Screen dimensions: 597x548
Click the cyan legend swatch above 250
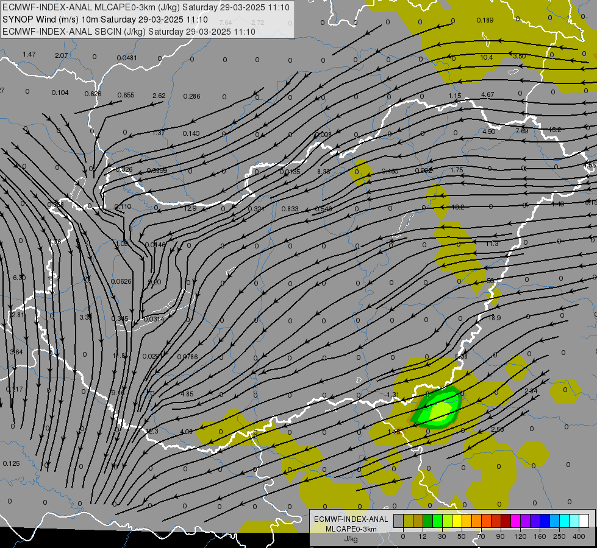click(x=564, y=521)
